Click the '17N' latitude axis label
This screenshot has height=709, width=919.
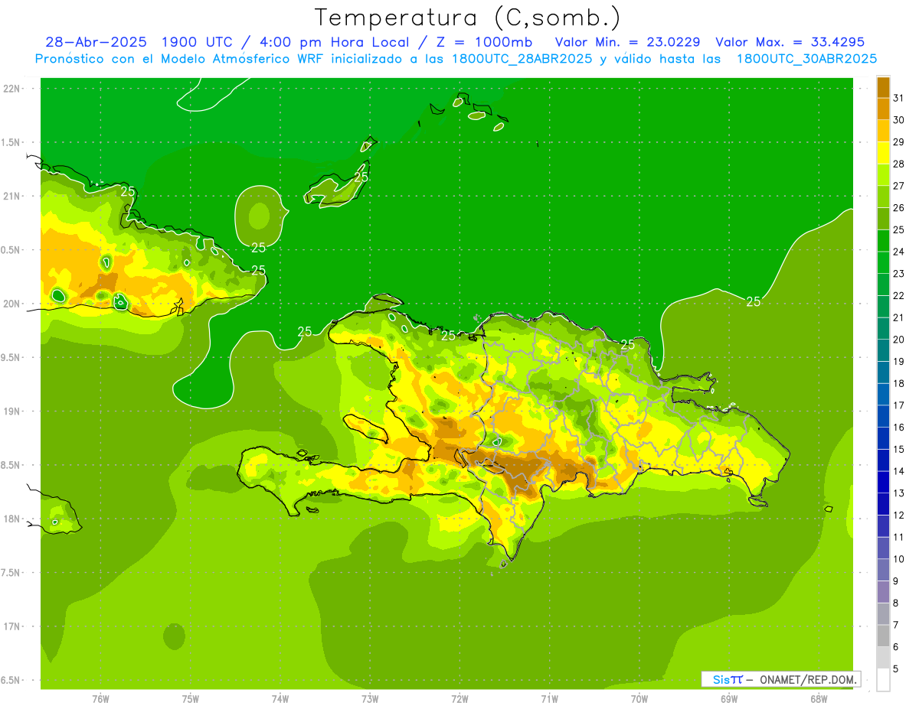click(x=11, y=626)
